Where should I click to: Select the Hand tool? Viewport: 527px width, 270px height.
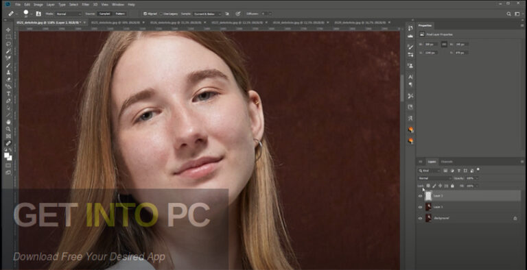pos(8,122)
